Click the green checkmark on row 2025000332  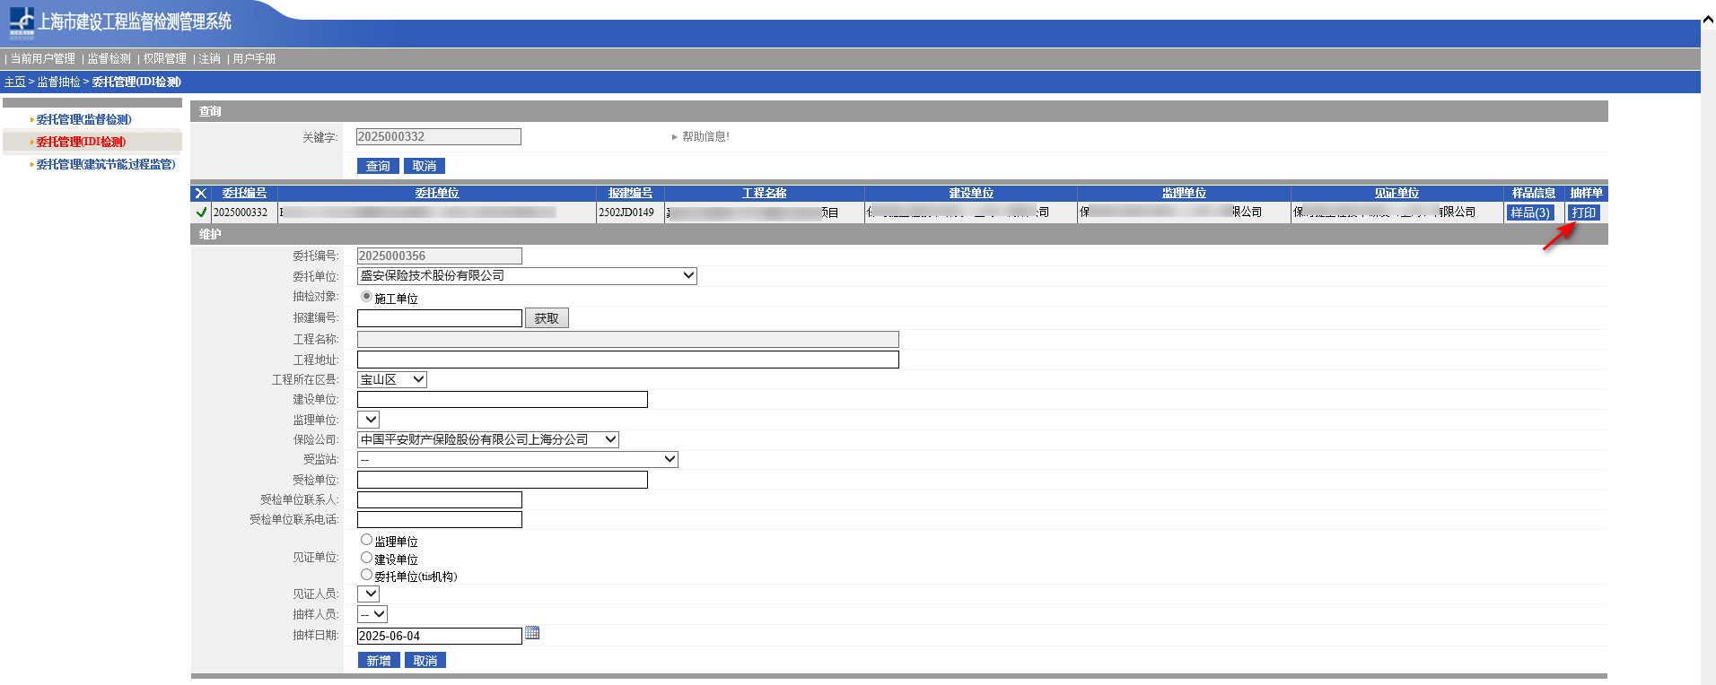coord(201,212)
